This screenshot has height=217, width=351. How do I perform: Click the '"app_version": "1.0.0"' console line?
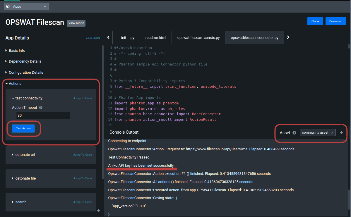129,206
